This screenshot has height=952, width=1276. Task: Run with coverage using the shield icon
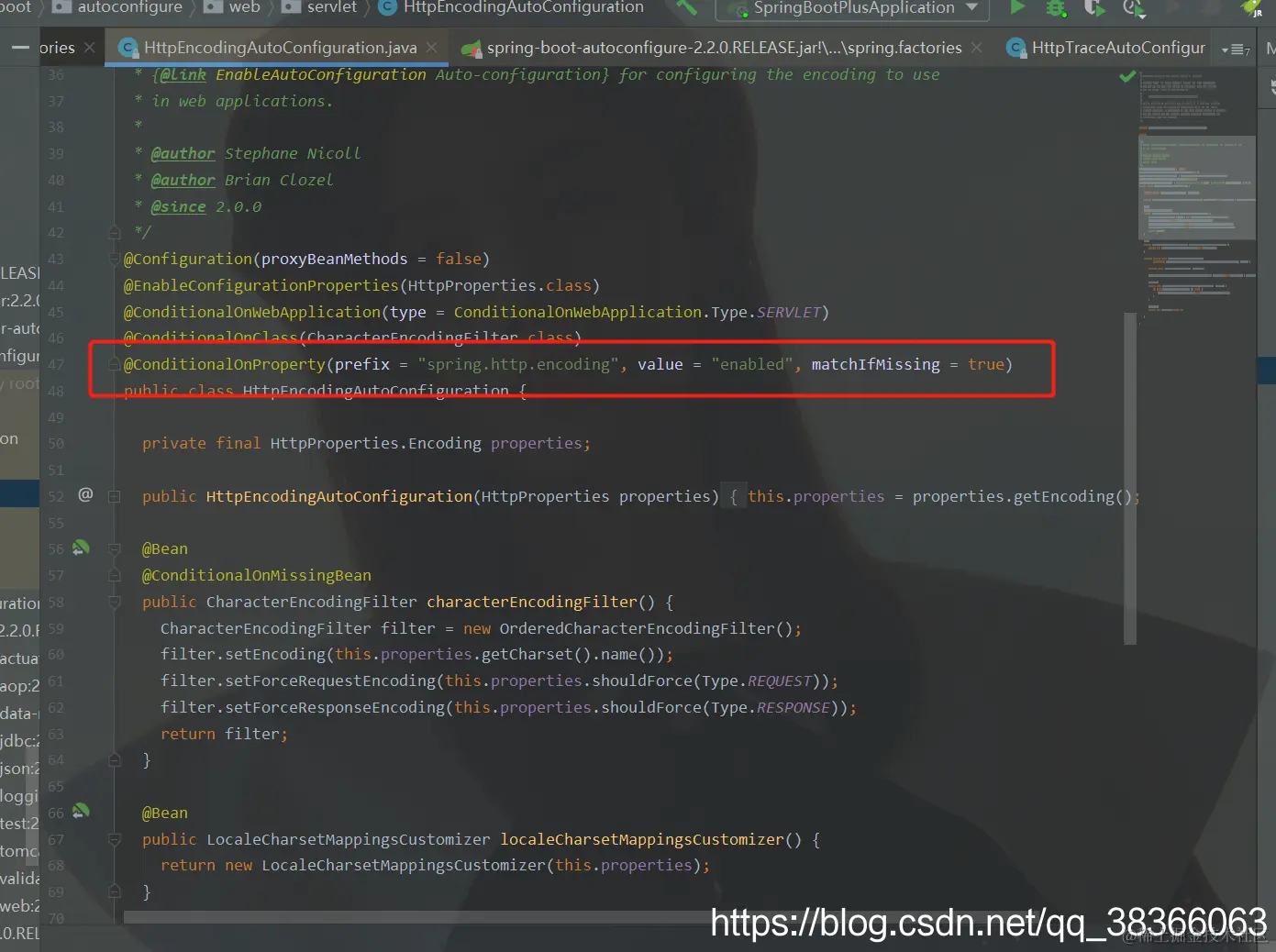[x=1093, y=7]
